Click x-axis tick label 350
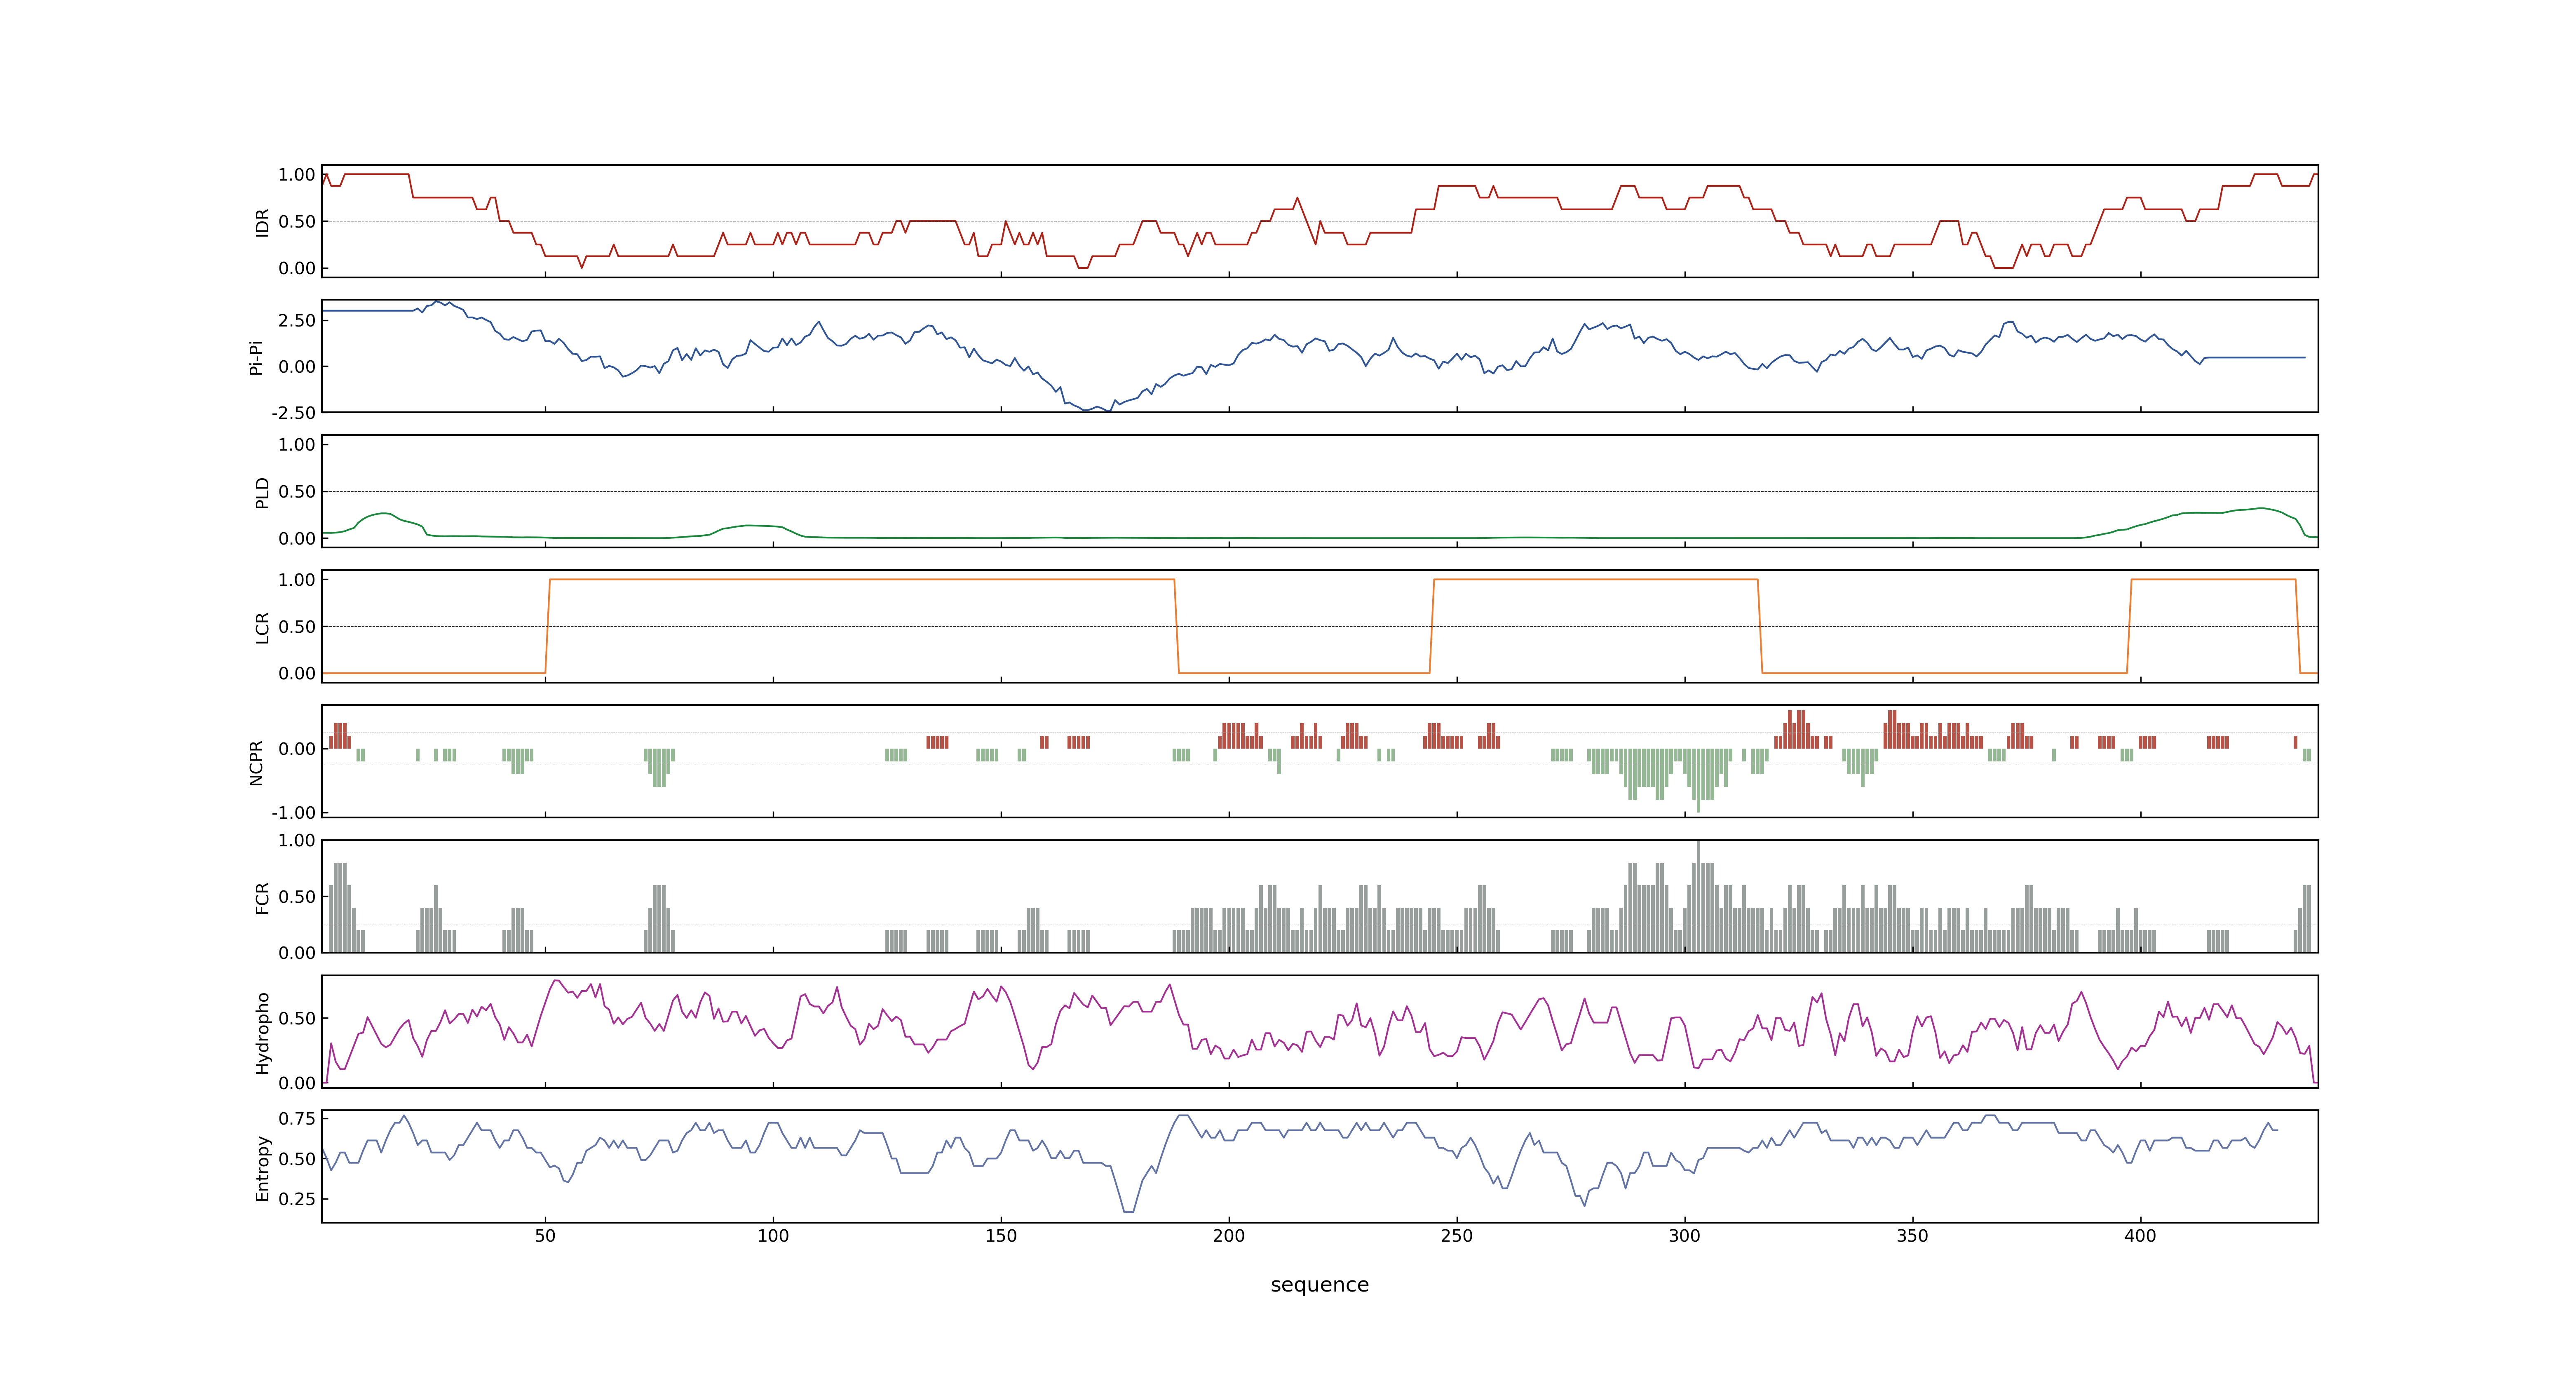Image resolution: width=2576 pixels, height=1374 pixels. 1913,1236
